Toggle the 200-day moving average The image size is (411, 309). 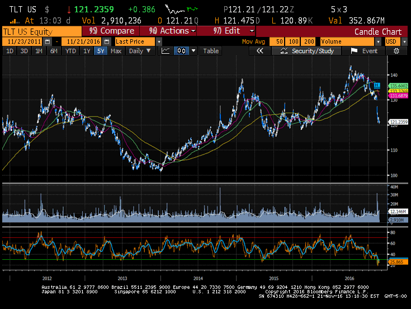coord(309,41)
